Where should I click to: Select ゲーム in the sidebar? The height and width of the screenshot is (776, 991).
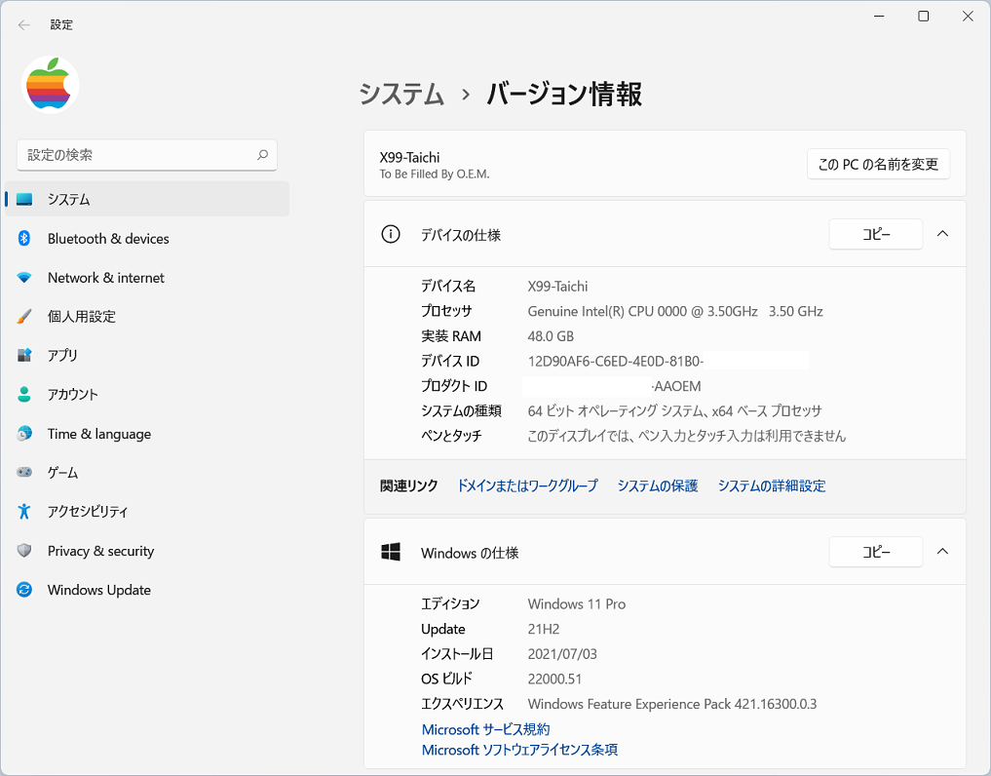(x=147, y=473)
